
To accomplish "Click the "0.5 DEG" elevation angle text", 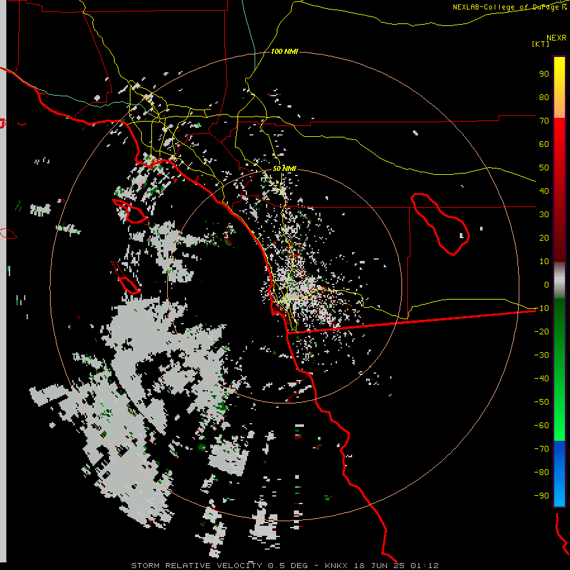I will point(288,566).
